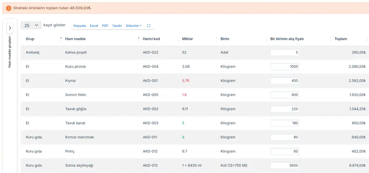Viewport: 369px width, 173px height.
Task: Sort by Harici kod column header
Action: (151, 39)
